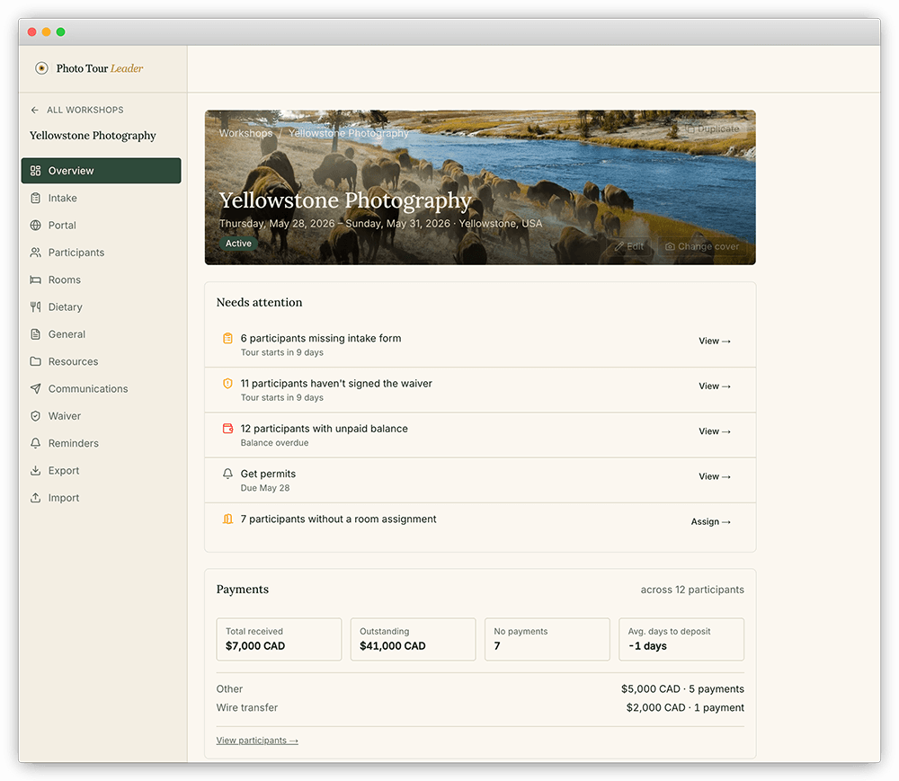
Task: Click door icon on room assignment row
Action: 227,519
